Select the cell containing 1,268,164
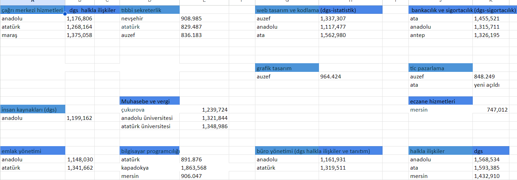The width and height of the screenshot is (517, 180). coord(79,27)
